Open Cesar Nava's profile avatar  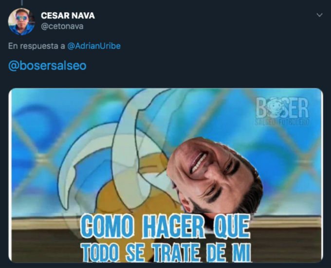coord(21,21)
